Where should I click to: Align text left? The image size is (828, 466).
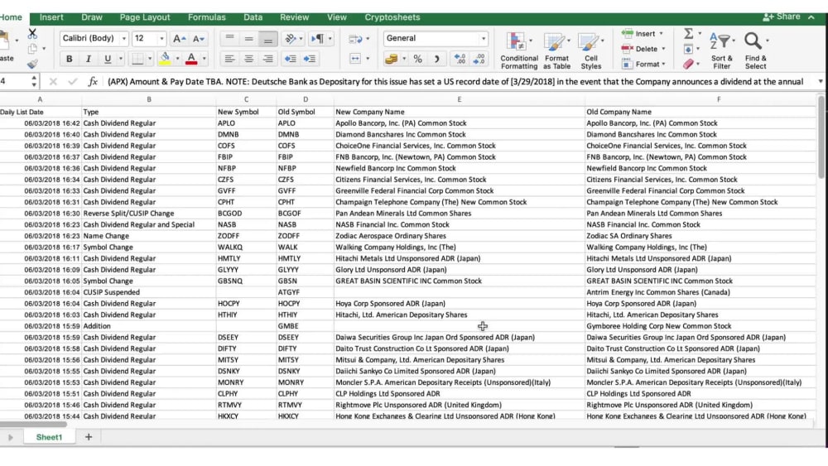click(x=229, y=59)
